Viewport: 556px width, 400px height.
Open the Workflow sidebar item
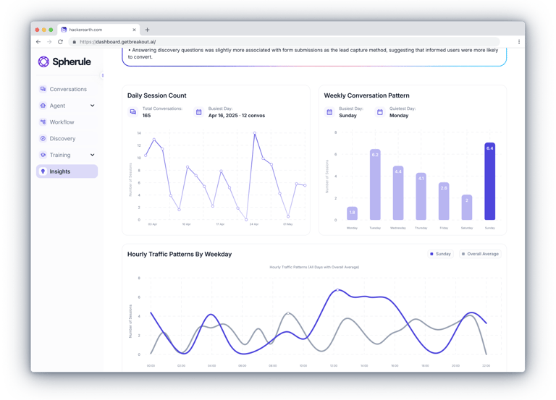67,122
